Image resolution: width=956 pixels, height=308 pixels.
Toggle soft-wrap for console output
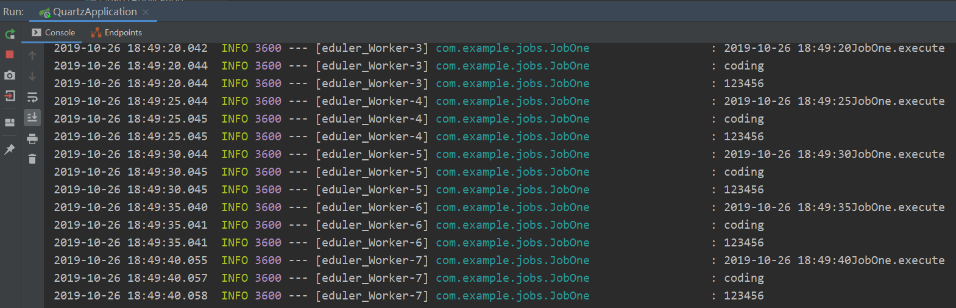(x=32, y=97)
